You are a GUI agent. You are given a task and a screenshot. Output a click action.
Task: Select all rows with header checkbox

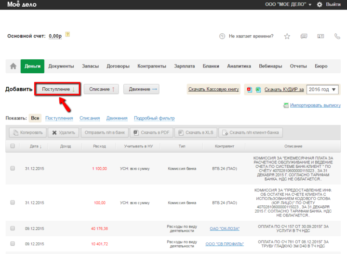[x=13, y=146]
